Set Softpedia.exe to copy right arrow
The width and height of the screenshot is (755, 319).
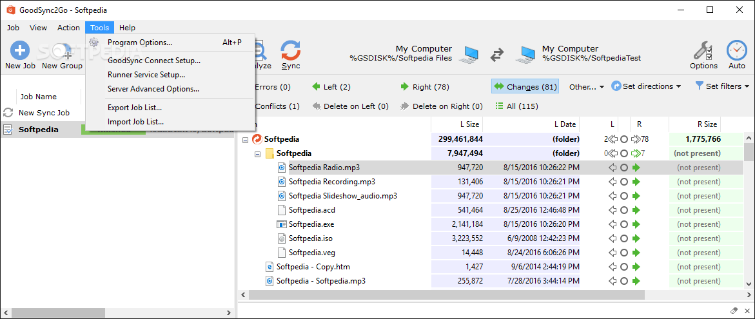[x=636, y=224]
